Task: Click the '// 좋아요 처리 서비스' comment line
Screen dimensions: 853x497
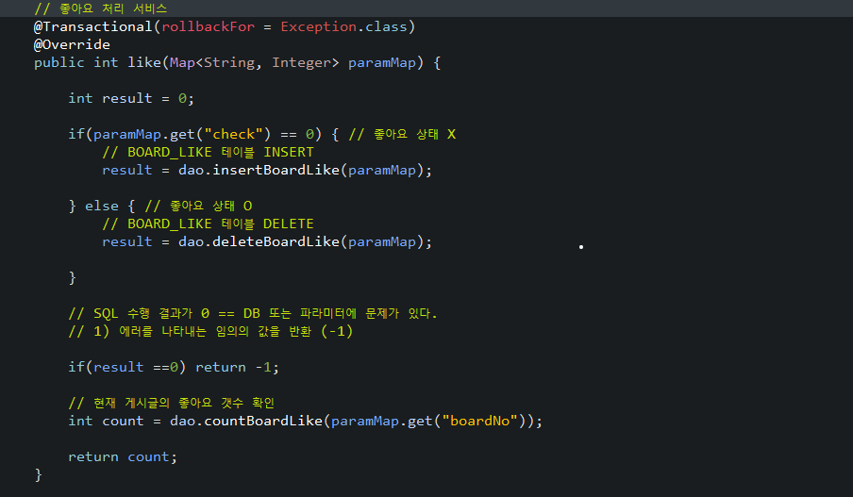Action: 101,8
